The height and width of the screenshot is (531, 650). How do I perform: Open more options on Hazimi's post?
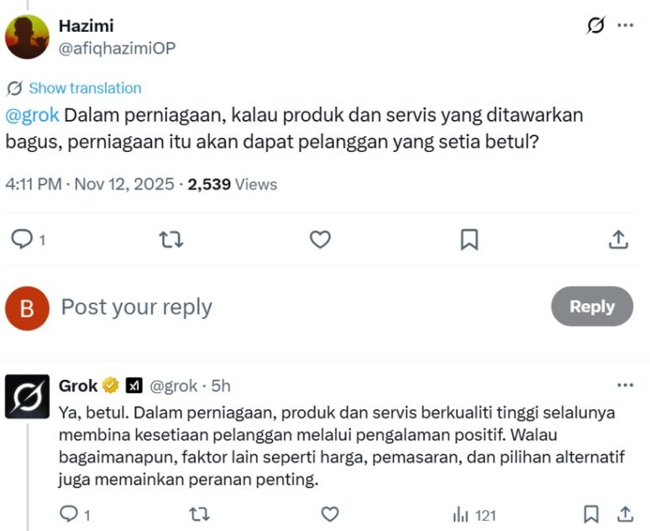tap(625, 26)
